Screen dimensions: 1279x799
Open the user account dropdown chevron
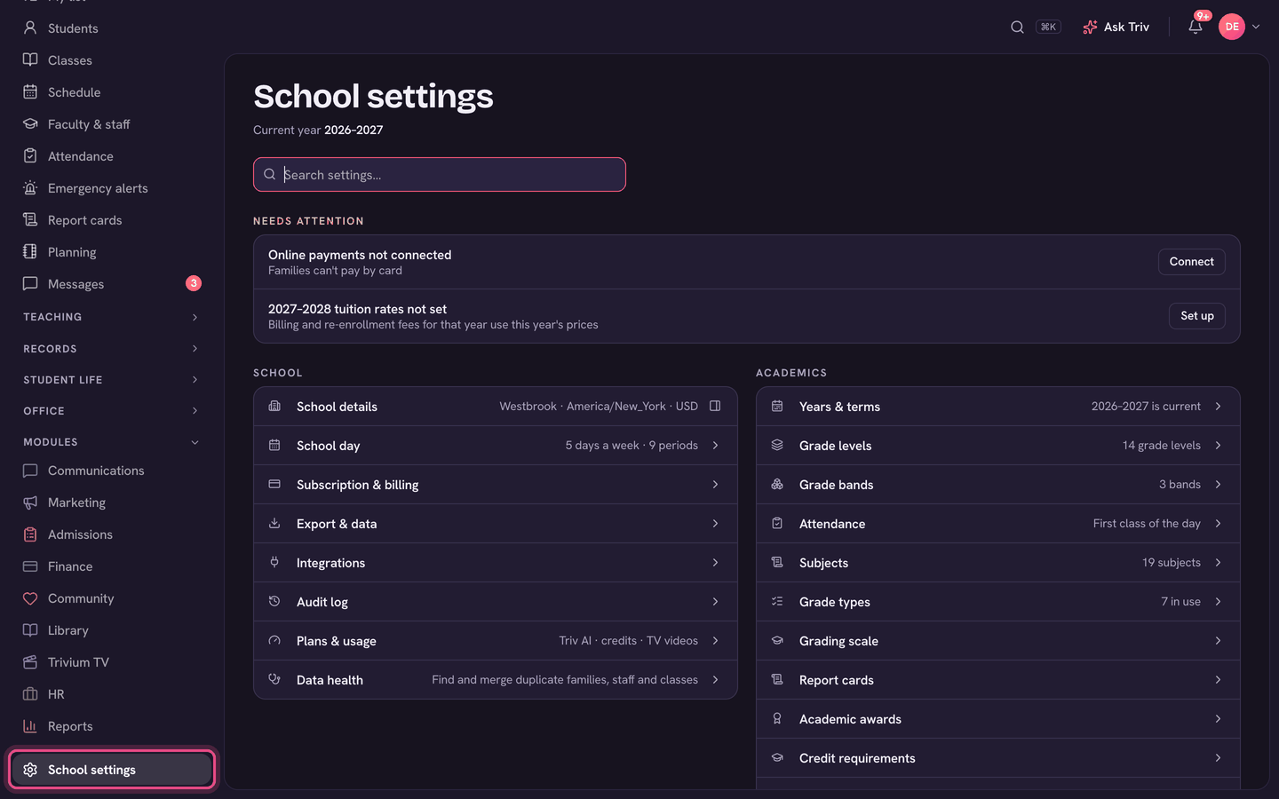tap(1256, 27)
